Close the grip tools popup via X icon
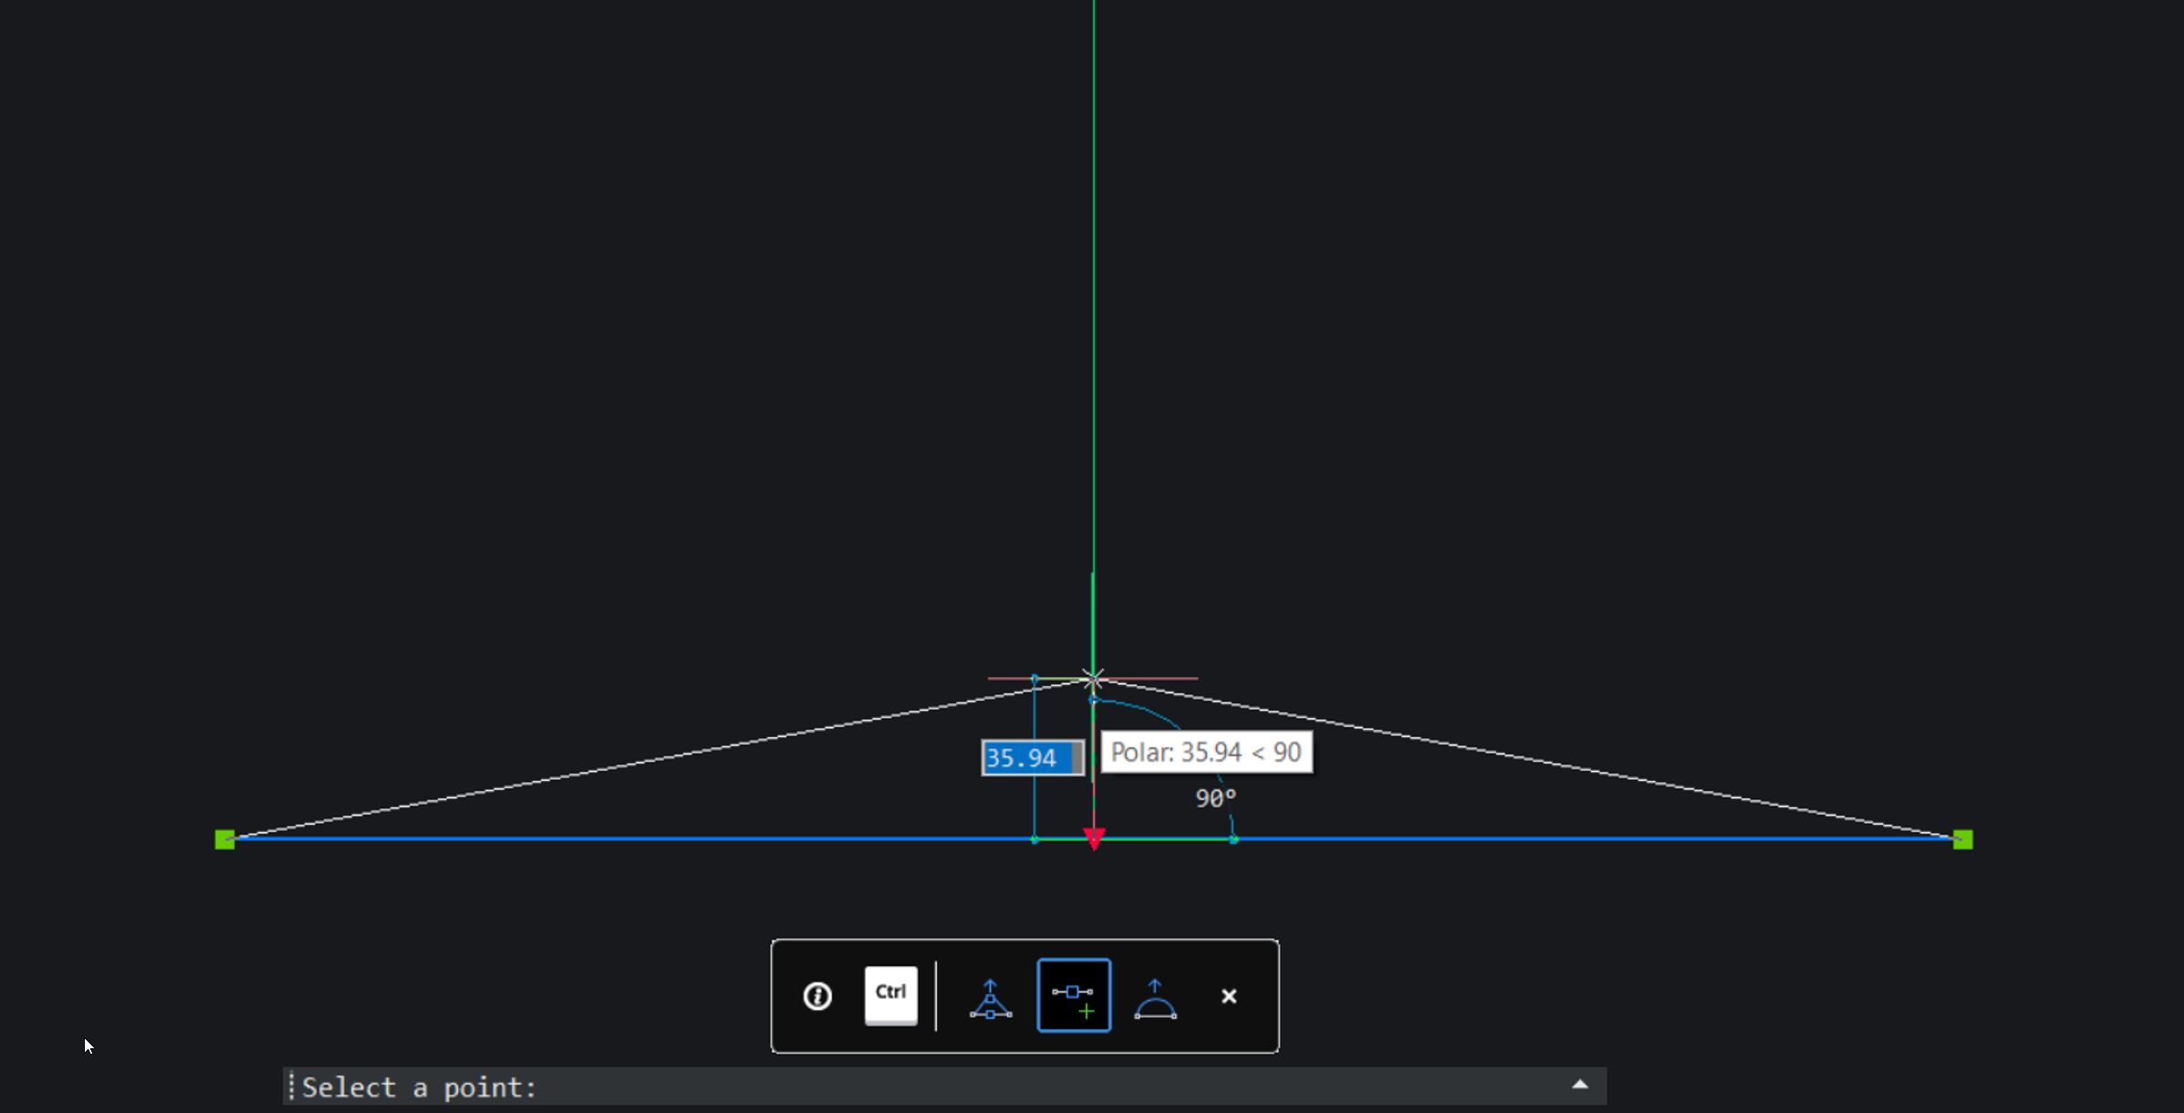Viewport: 2184px width, 1113px height. pyautogui.click(x=1229, y=996)
